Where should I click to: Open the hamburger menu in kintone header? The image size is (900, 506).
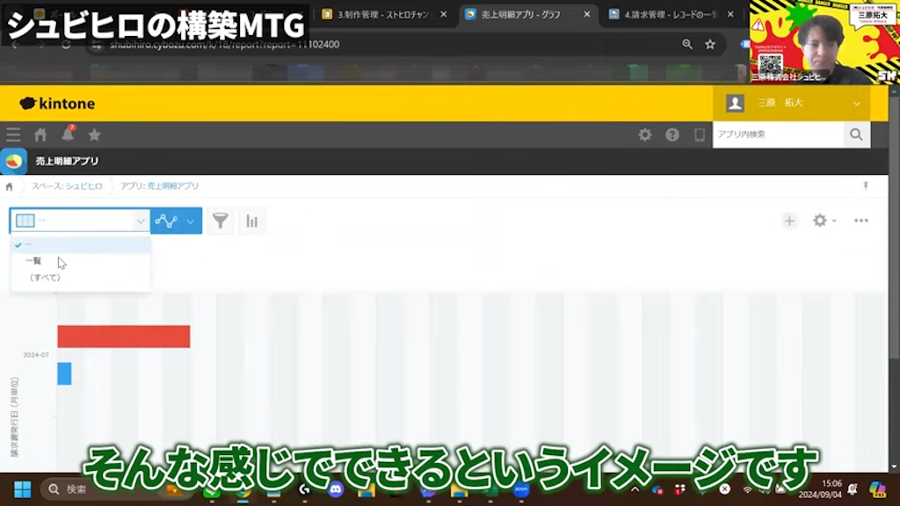point(12,134)
